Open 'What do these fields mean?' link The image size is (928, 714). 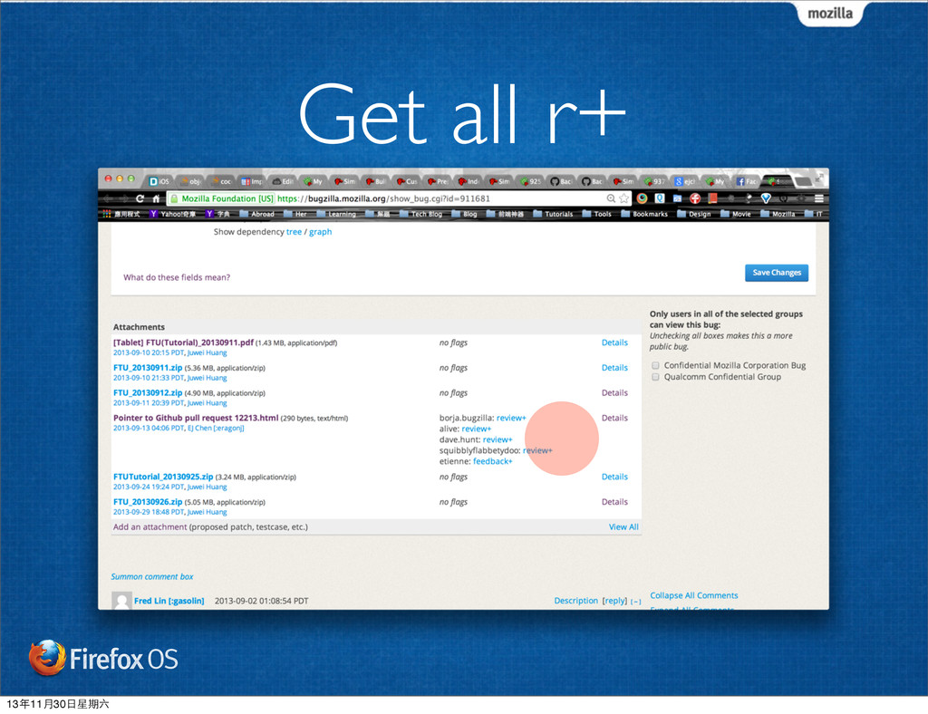coord(177,277)
